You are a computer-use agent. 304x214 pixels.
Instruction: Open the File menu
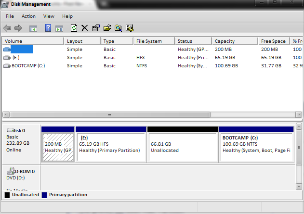coord(10,16)
